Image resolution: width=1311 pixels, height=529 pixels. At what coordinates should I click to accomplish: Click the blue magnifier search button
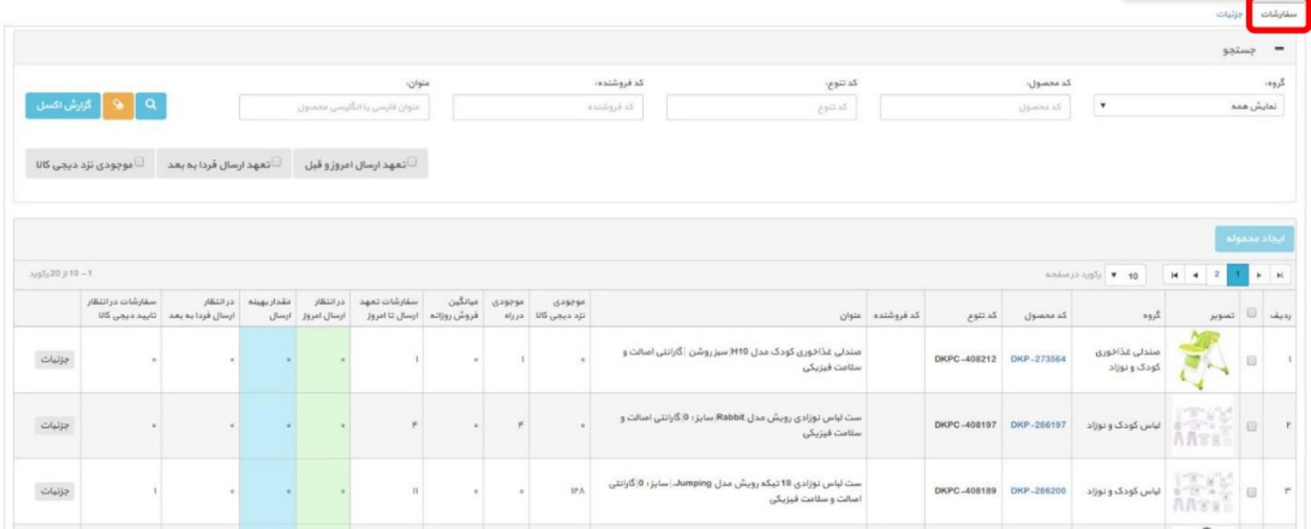[x=151, y=106]
